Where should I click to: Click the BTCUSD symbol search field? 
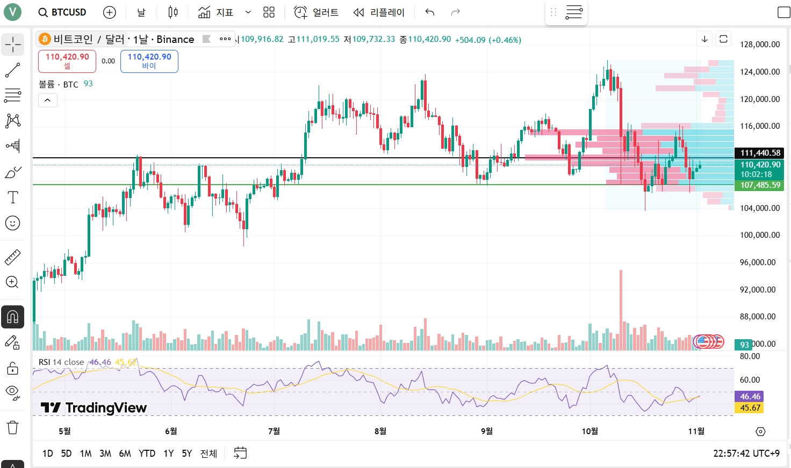[62, 12]
